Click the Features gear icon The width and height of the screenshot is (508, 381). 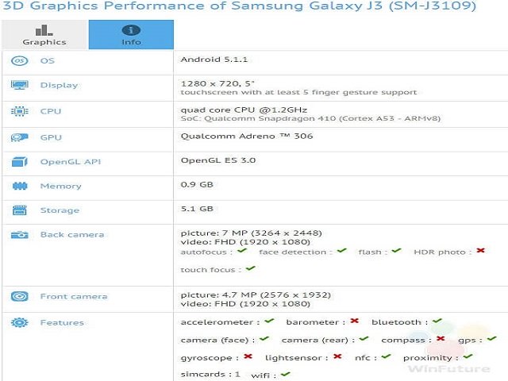tap(20, 323)
